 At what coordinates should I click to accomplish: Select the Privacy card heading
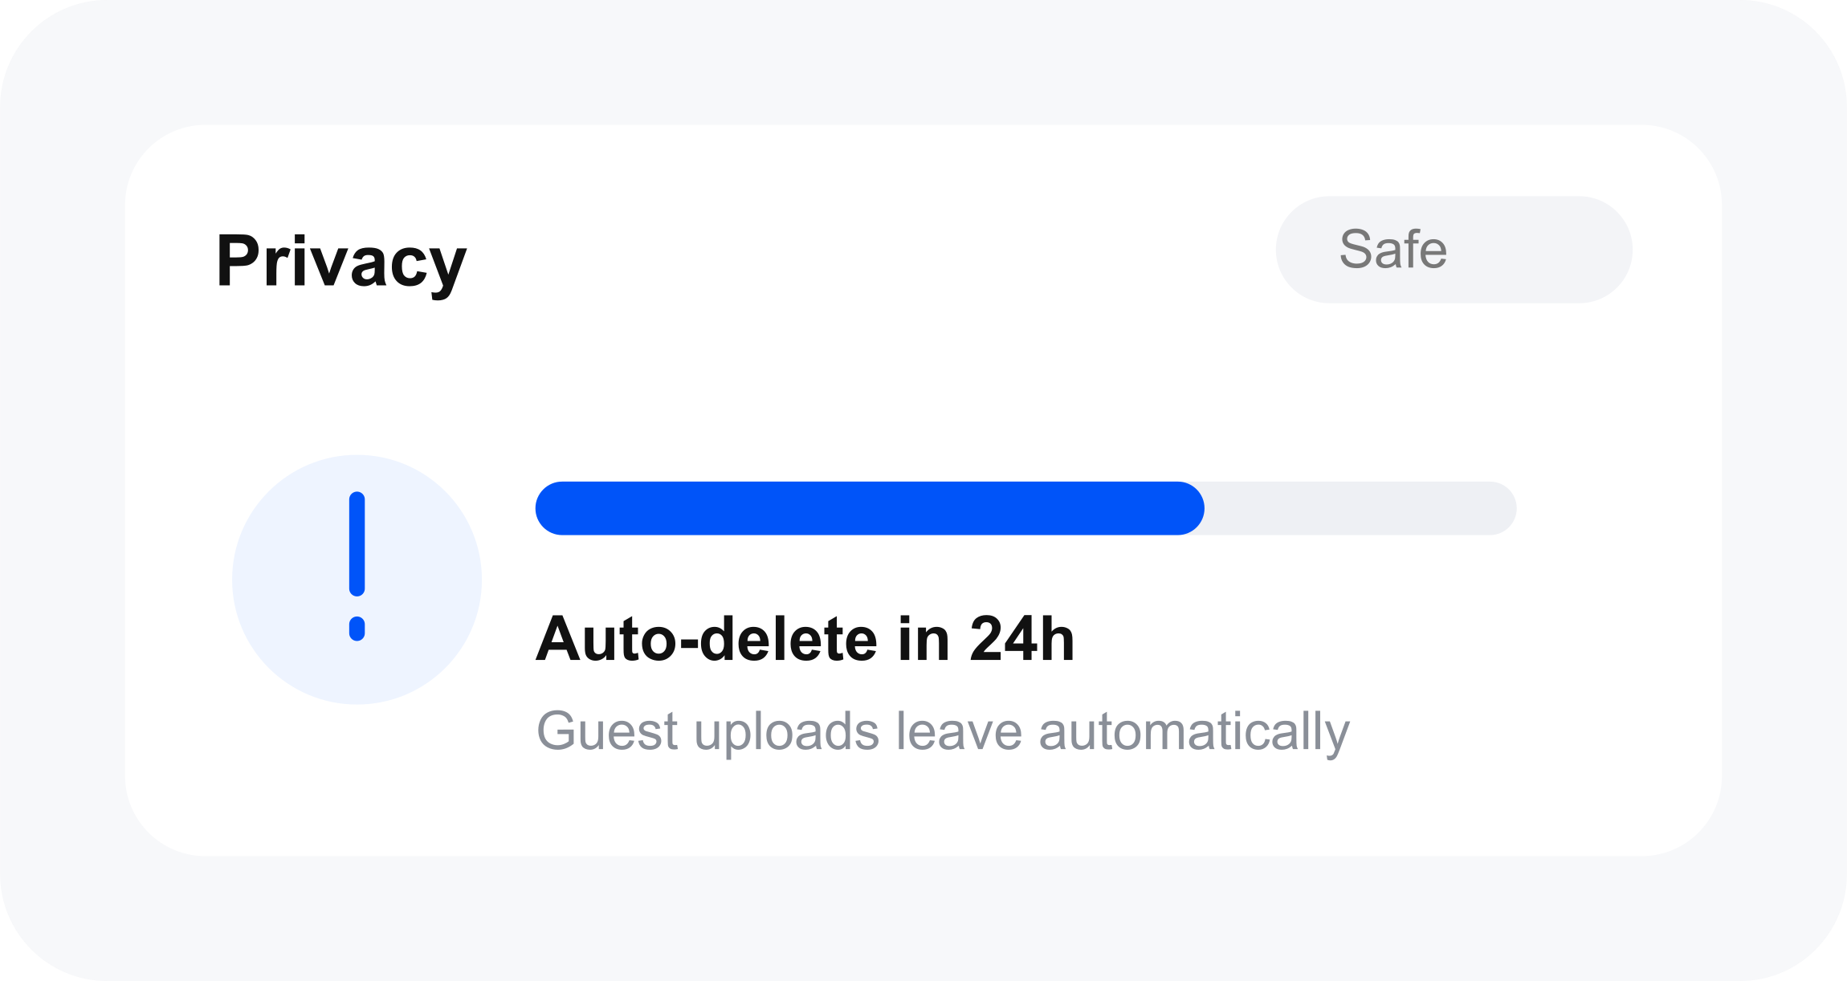point(341,262)
